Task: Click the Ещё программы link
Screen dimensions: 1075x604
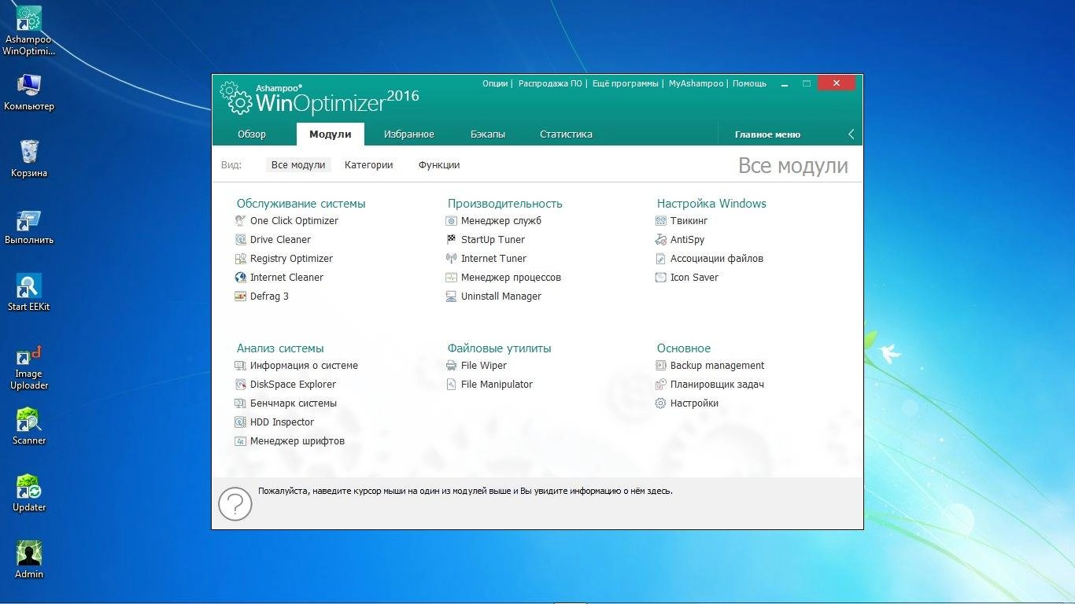Action: pos(625,83)
